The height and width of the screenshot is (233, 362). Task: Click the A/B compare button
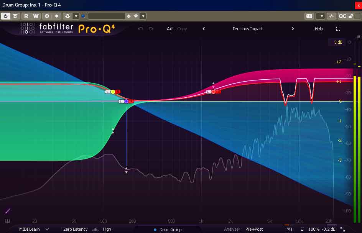(170, 29)
